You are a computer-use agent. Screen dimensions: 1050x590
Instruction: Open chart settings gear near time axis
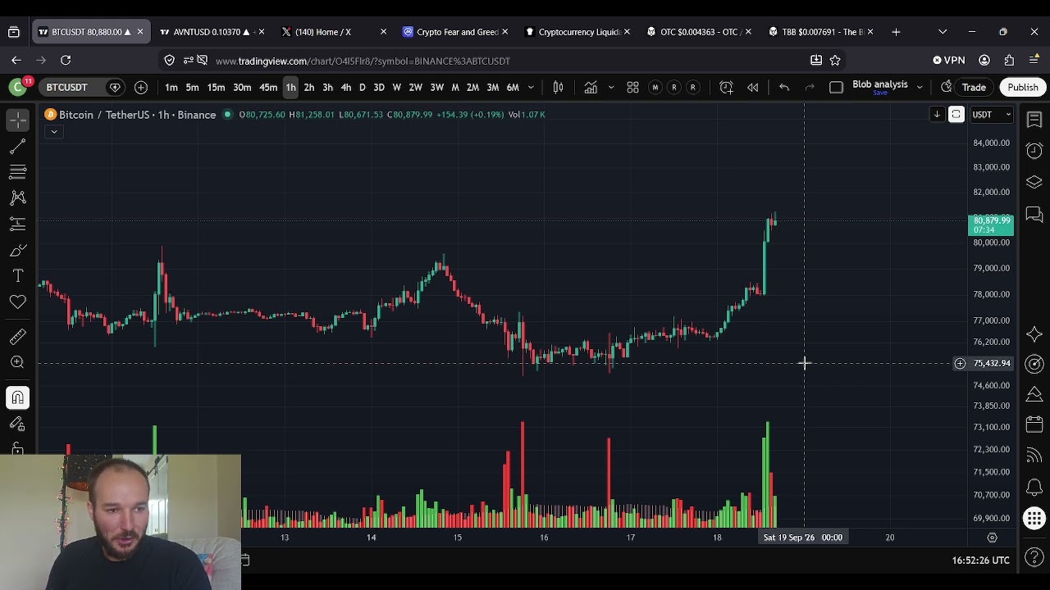992,538
